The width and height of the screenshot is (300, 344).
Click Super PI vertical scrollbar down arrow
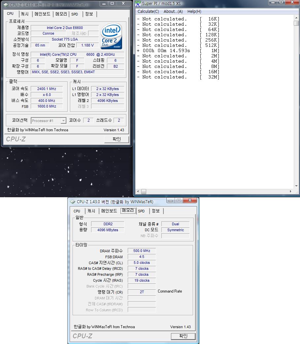coord(296,186)
